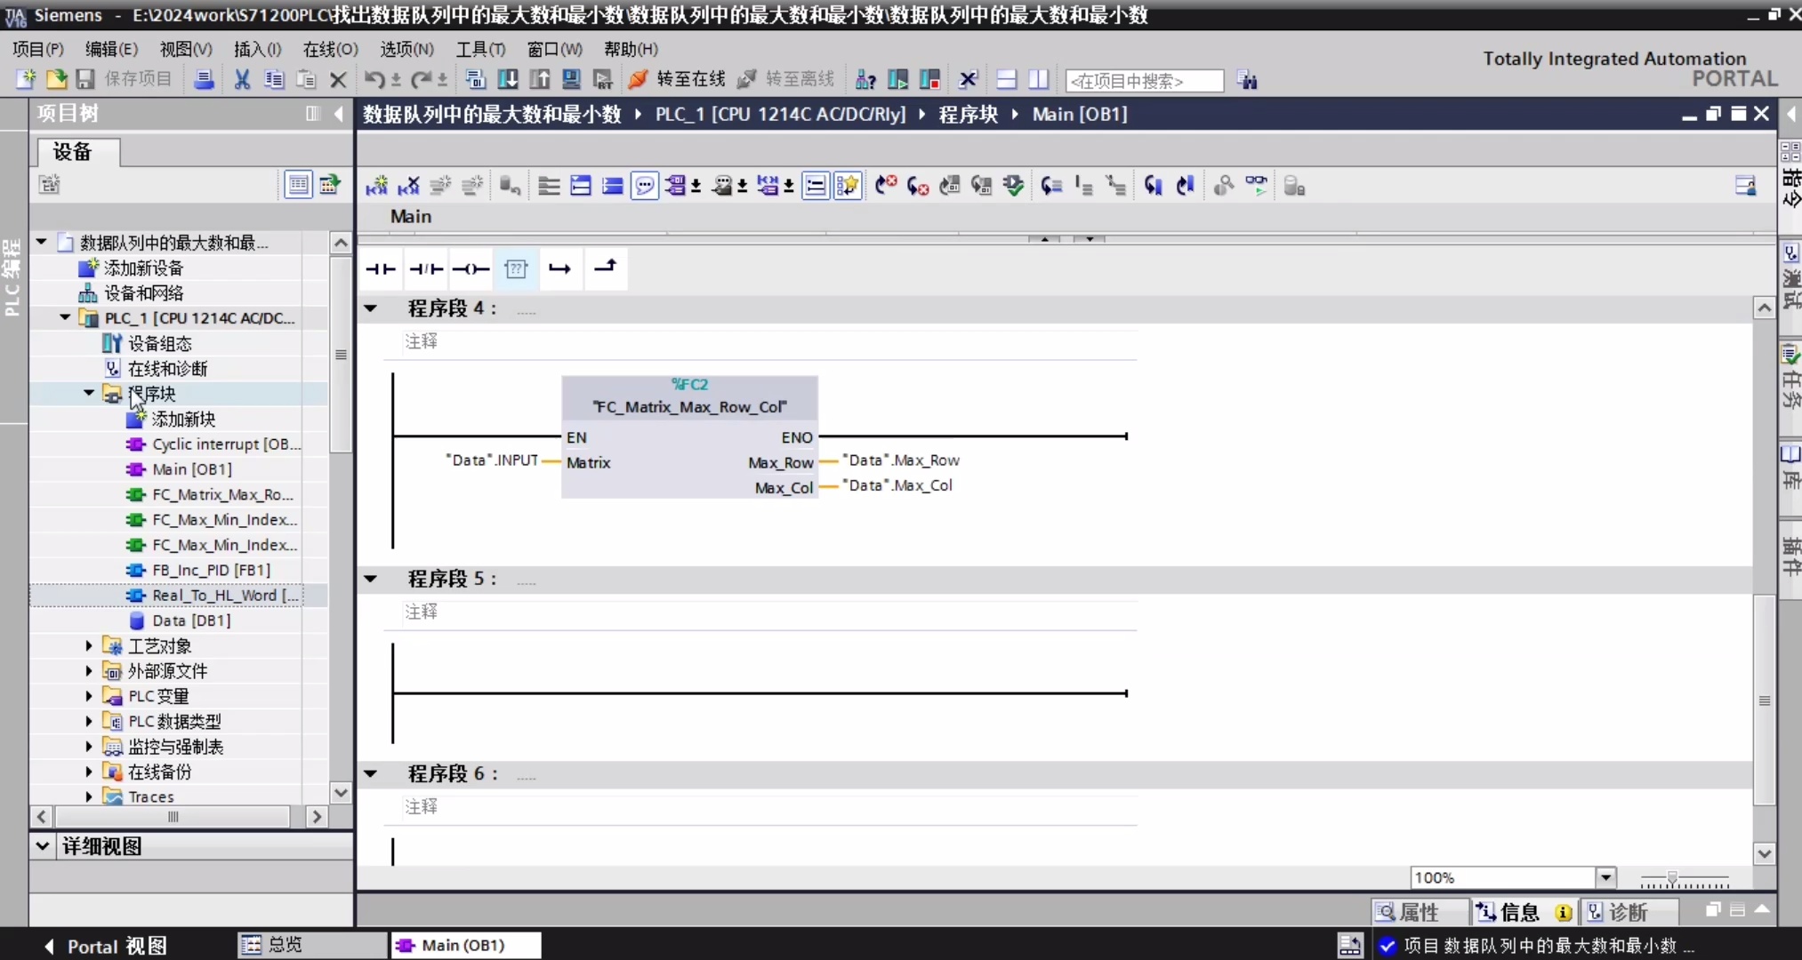The image size is (1802, 960).
Task: Click the undo arrow icon
Action: click(374, 80)
